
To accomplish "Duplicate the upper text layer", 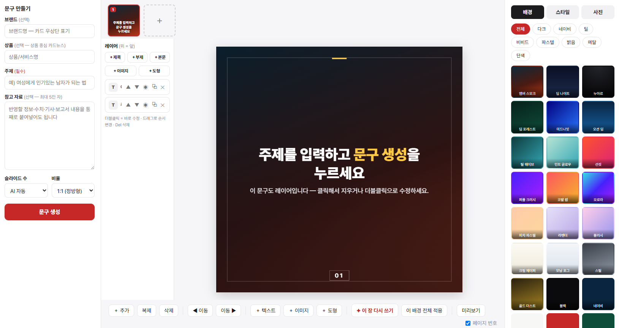I will (154, 87).
